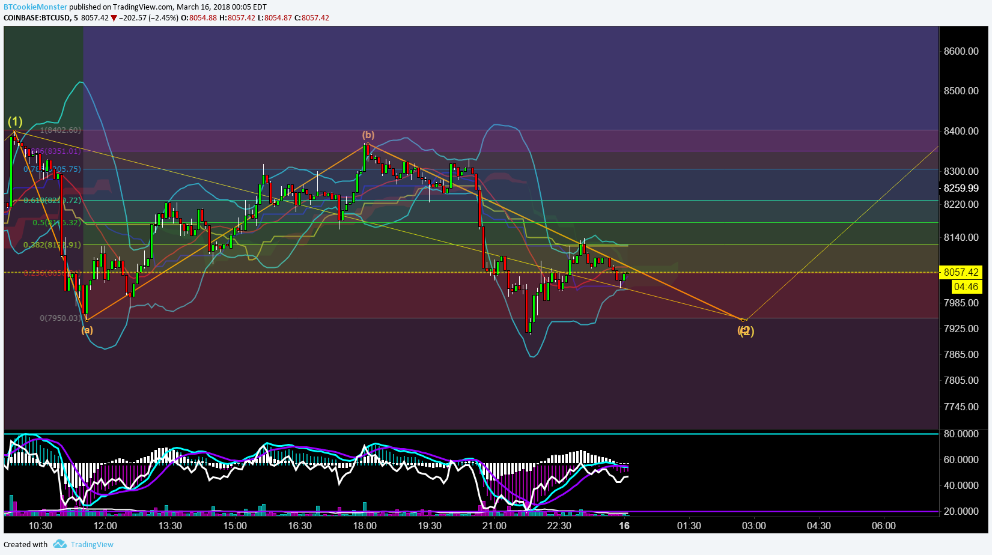Click the close value C:8057.42 in header
The height and width of the screenshot is (555, 992).
[312, 18]
